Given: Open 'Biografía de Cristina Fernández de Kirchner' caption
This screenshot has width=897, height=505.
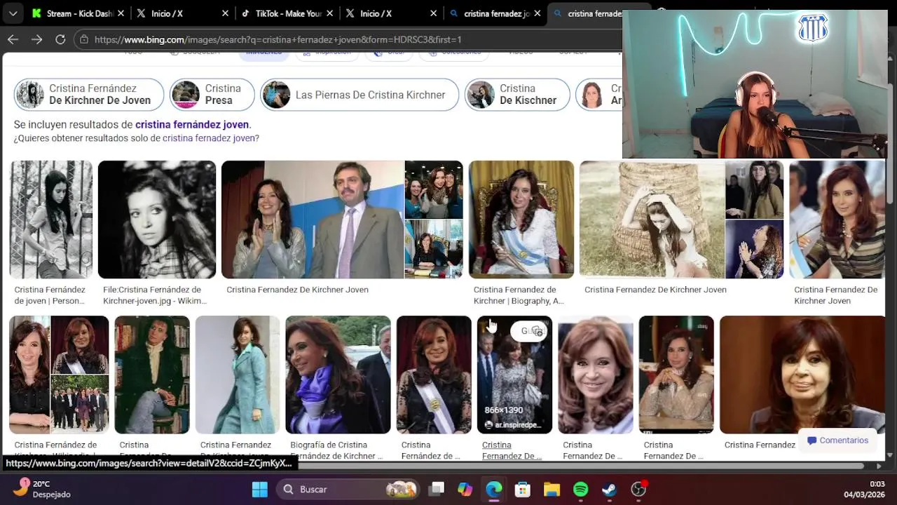Looking at the screenshot, I should pos(336,450).
